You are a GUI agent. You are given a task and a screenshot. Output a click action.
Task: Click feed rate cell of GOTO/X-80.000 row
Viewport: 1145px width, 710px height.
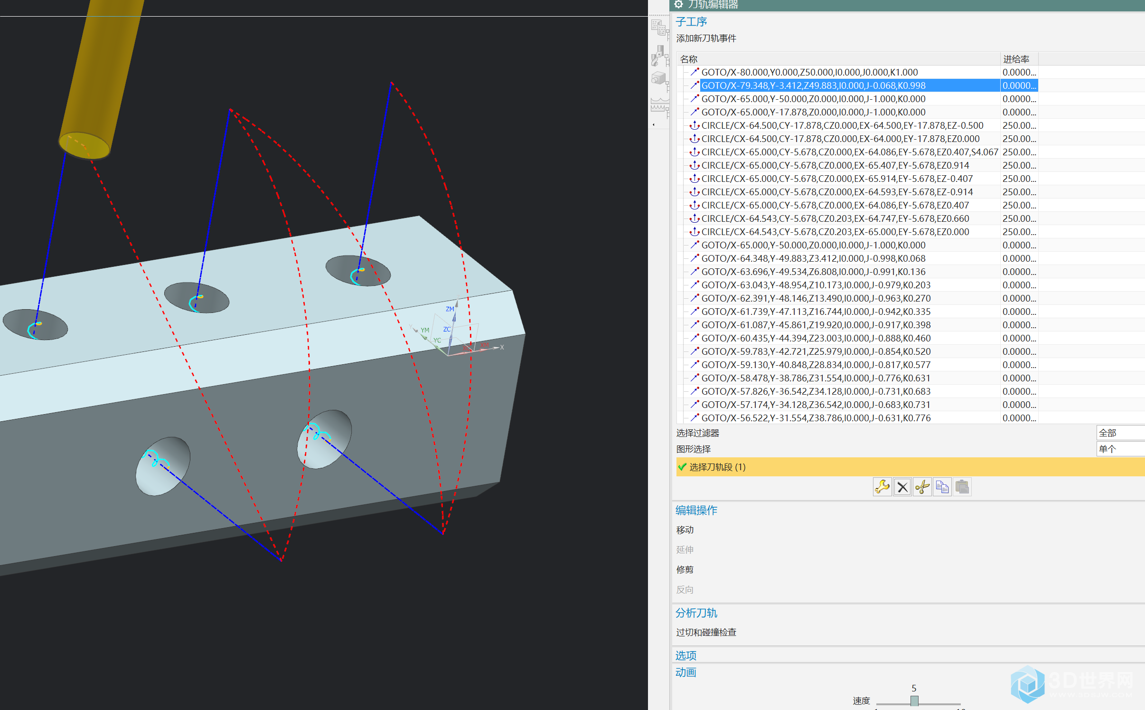click(1019, 72)
